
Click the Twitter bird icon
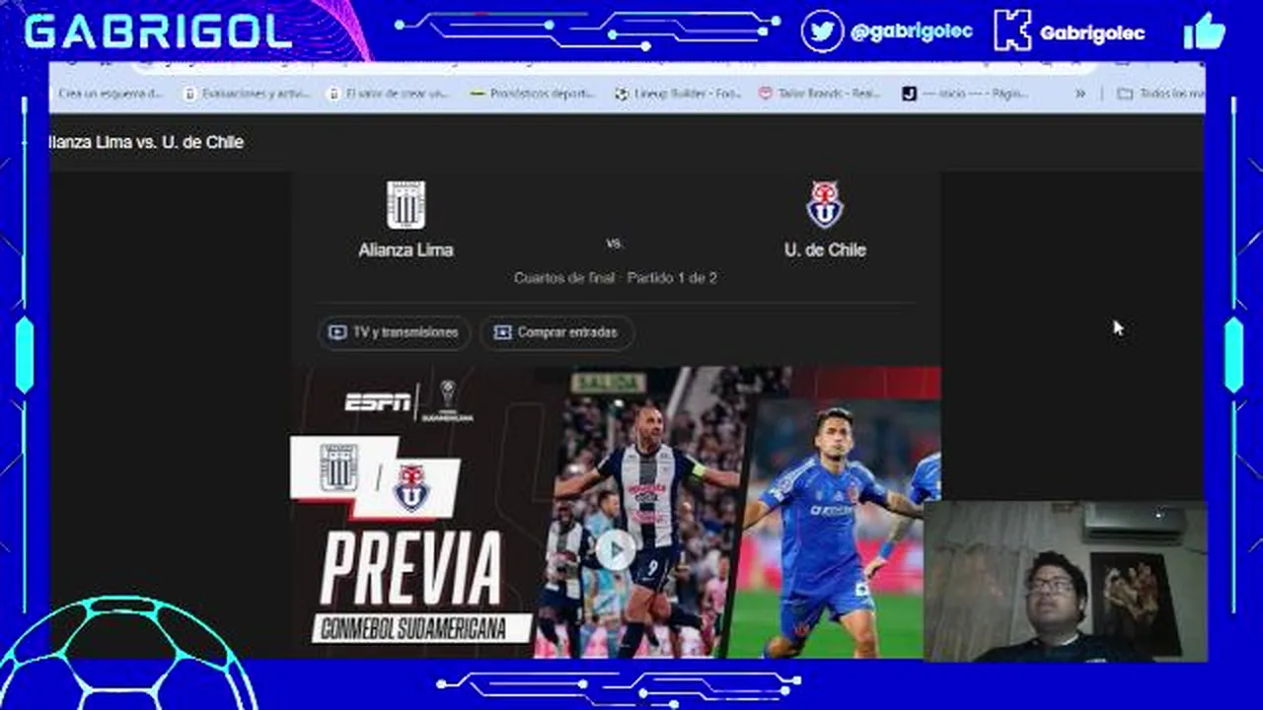click(821, 31)
